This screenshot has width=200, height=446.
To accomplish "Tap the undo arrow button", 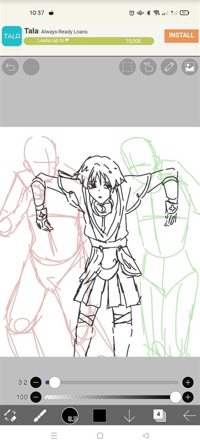I will coord(11,67).
